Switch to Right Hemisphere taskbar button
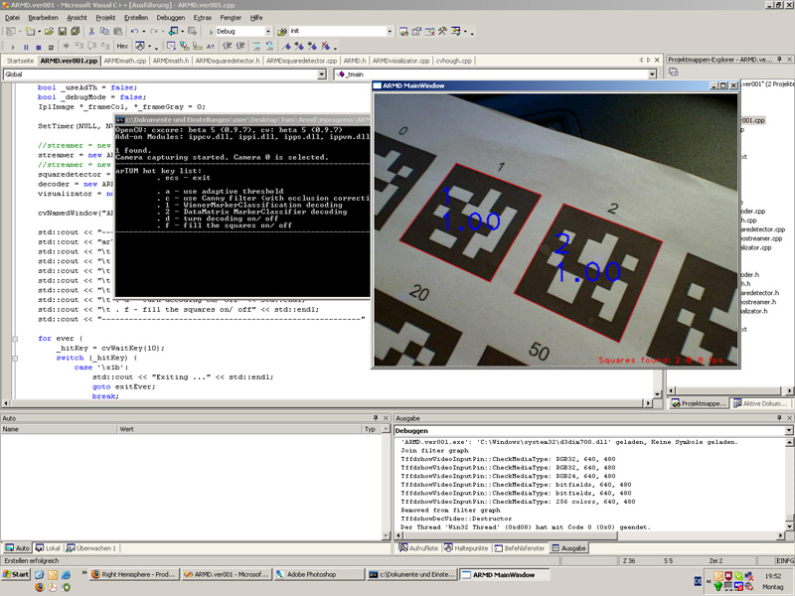This screenshot has height=596, width=795. pos(134,575)
